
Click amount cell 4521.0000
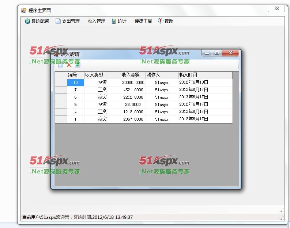tap(133, 90)
